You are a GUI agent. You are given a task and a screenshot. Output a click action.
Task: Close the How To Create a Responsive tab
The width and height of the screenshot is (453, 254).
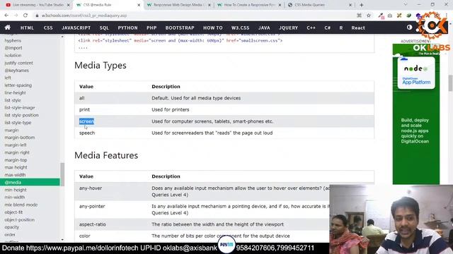point(280,5)
